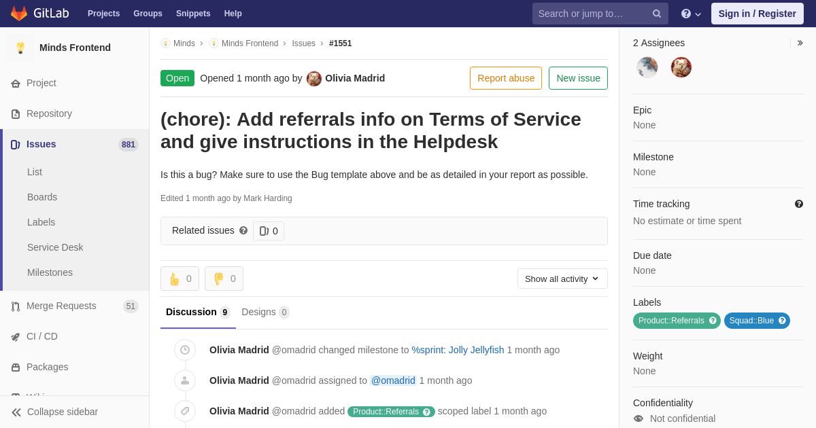Click the GitLab fox logo

pyautogui.click(x=19, y=14)
